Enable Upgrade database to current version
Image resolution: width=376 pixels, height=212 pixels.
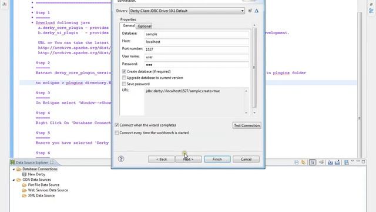(x=124, y=78)
